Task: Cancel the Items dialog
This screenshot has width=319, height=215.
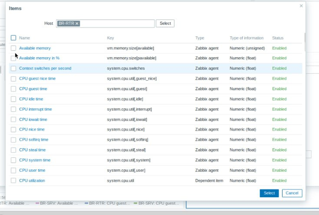Action: tap(292, 193)
